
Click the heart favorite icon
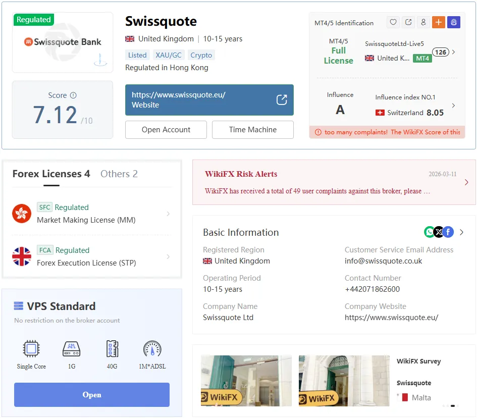pyautogui.click(x=393, y=22)
